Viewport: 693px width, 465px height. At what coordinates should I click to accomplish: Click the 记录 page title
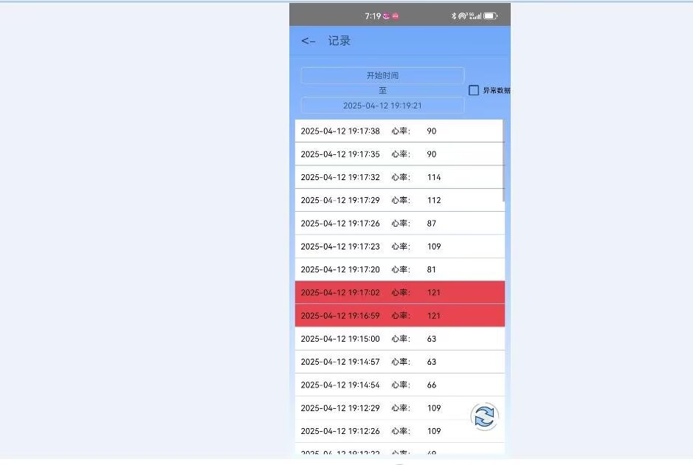point(339,41)
